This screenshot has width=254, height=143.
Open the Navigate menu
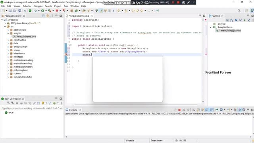tap(38, 6)
